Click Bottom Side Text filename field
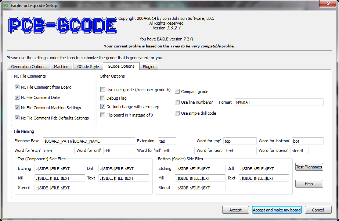This screenshot has width=339, height=221. 264,178
